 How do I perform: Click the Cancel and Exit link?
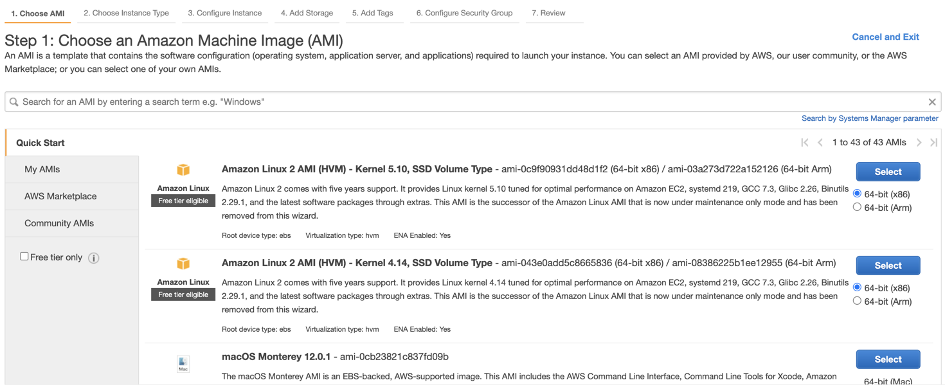(885, 37)
